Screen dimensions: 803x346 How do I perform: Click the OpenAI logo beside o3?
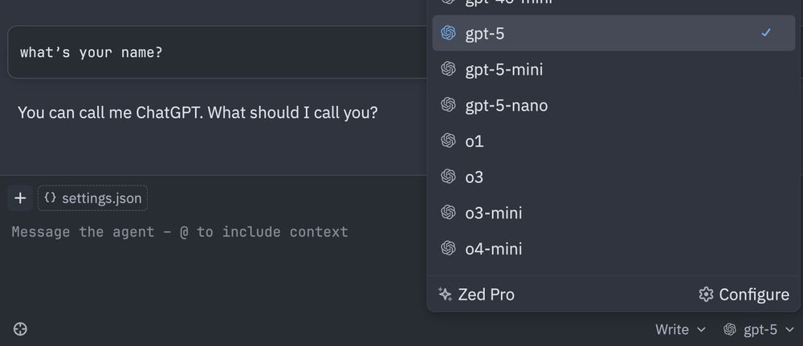click(448, 177)
